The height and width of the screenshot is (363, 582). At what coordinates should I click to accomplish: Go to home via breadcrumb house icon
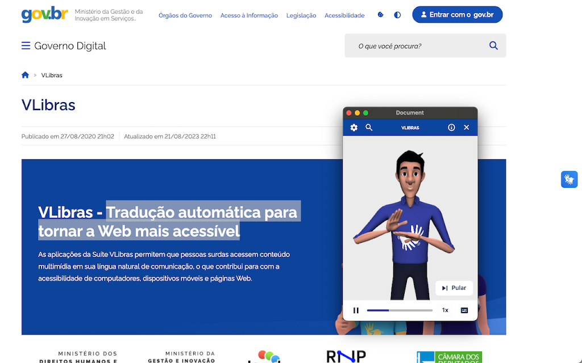pyautogui.click(x=25, y=75)
